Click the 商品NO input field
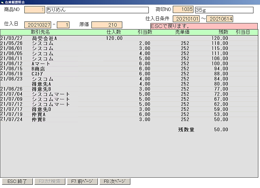The image size is (260, 188). [x=35, y=10]
